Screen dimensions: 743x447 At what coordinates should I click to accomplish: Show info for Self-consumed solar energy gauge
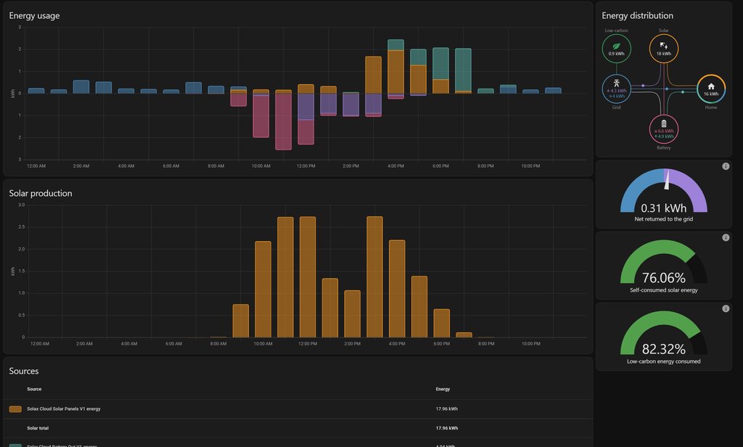point(726,237)
